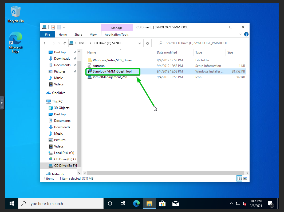This screenshot has height=212, width=284.
Task: Open the address bar history dropdown
Action: (x=140, y=43)
